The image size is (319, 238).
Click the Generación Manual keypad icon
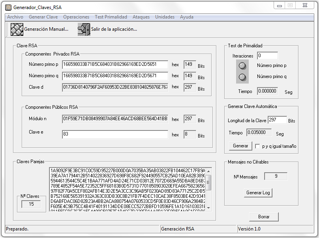(17, 30)
